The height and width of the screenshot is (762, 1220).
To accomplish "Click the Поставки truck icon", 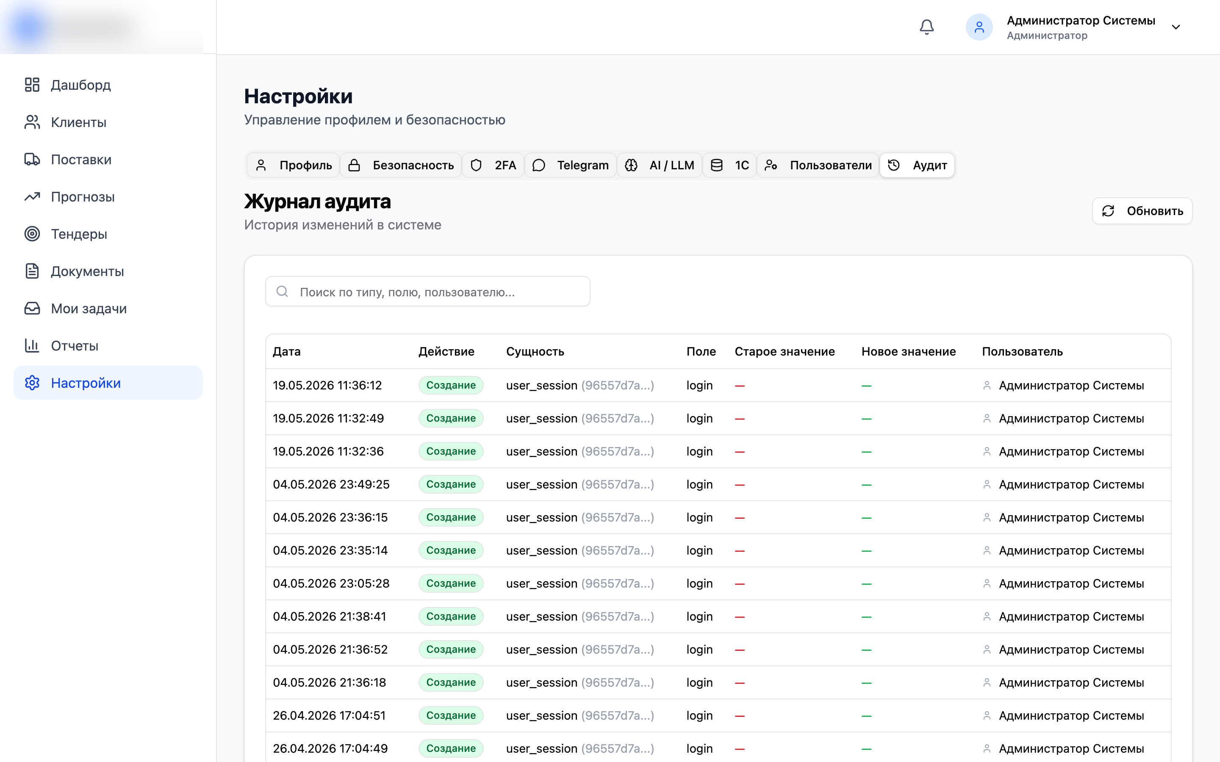I will coord(32,159).
